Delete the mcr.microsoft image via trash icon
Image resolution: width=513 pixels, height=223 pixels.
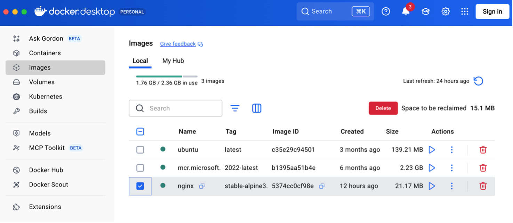tap(483, 168)
